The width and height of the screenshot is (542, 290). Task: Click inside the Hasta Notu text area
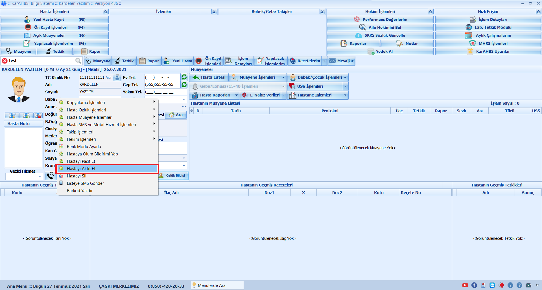[x=24, y=147]
